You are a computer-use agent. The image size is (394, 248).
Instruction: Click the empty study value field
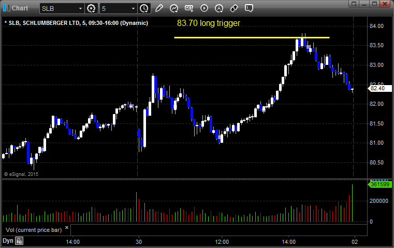(x=219, y=230)
